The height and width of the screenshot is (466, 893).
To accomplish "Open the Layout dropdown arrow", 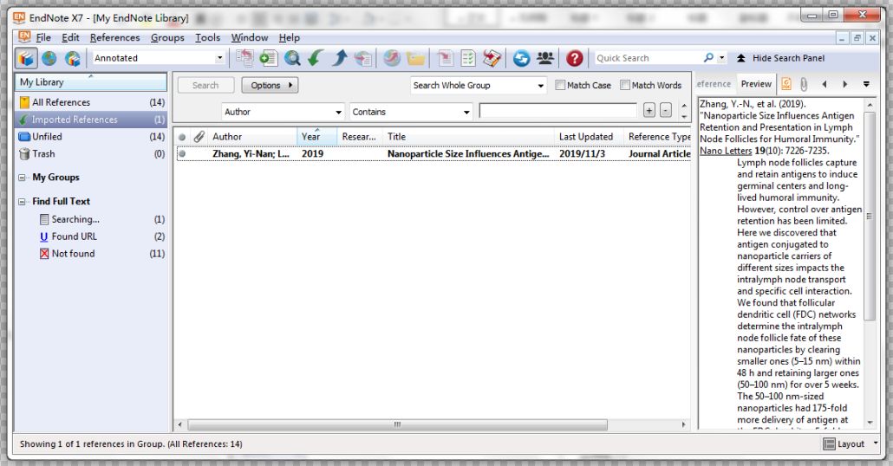I will point(876,443).
